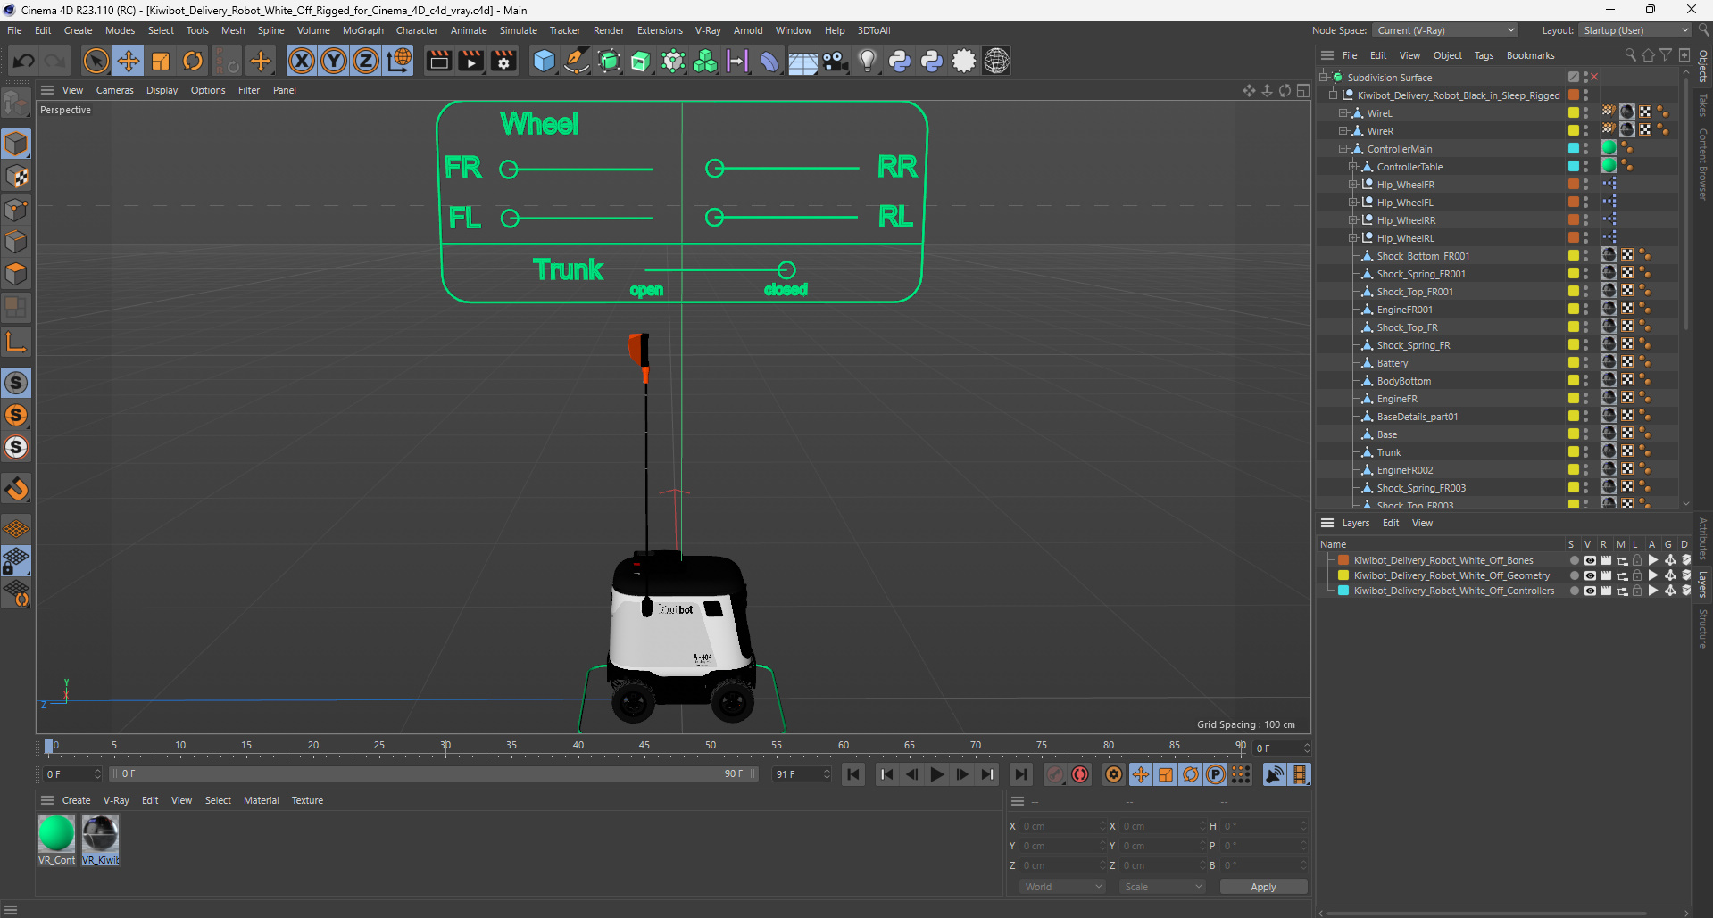Select the Rotate tool
This screenshot has height=918, width=1713.
click(x=193, y=61)
